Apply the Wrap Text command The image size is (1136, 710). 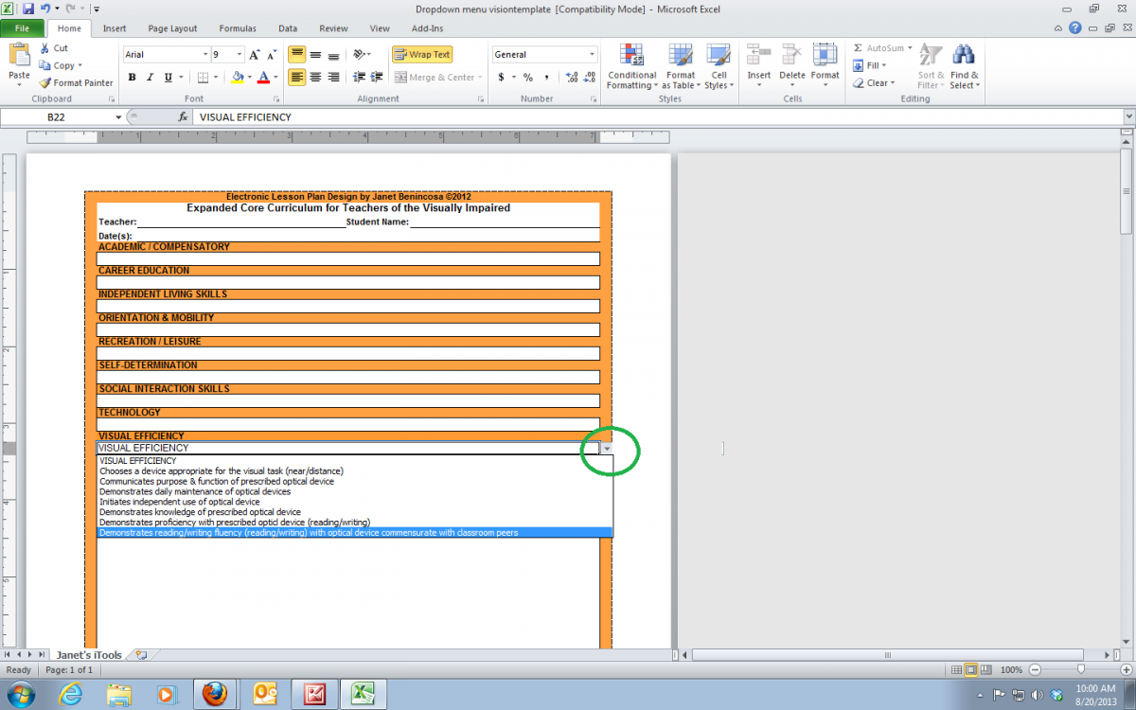[x=421, y=54]
